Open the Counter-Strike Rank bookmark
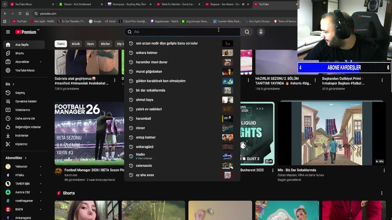Image resolution: width=392 pixels, height=220 pixels. 227,21
